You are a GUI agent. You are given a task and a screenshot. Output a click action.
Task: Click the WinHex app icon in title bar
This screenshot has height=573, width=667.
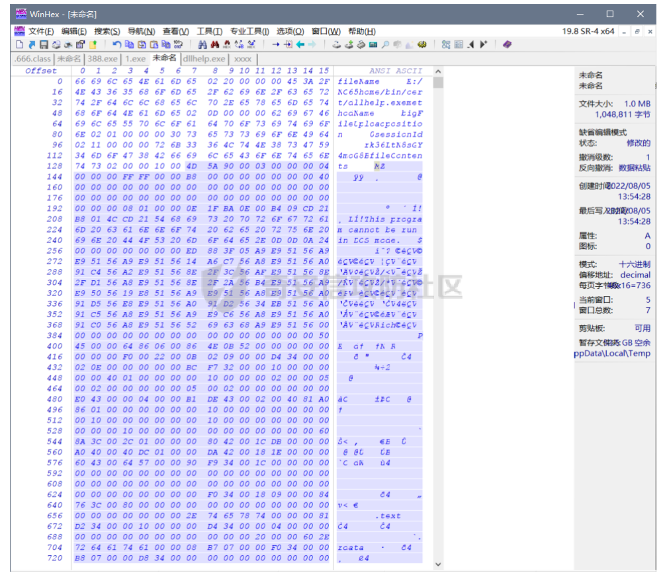point(21,14)
